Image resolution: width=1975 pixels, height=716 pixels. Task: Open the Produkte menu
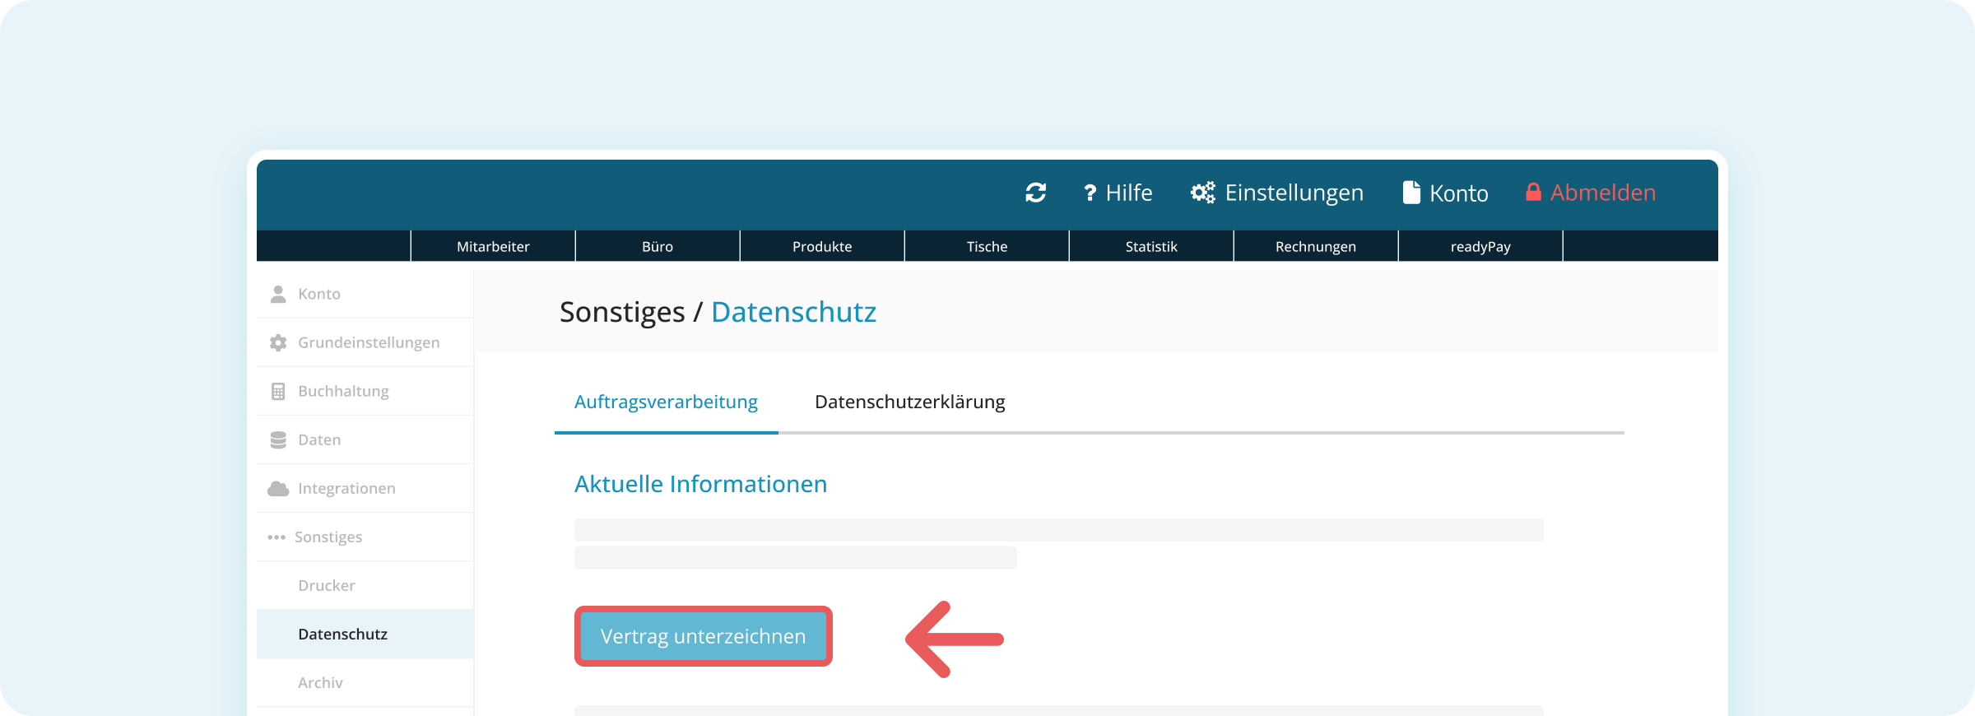pyautogui.click(x=822, y=246)
